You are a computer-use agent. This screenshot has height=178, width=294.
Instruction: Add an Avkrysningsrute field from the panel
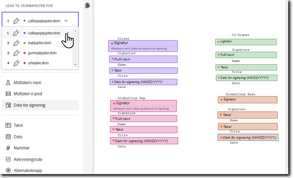tap(40, 160)
